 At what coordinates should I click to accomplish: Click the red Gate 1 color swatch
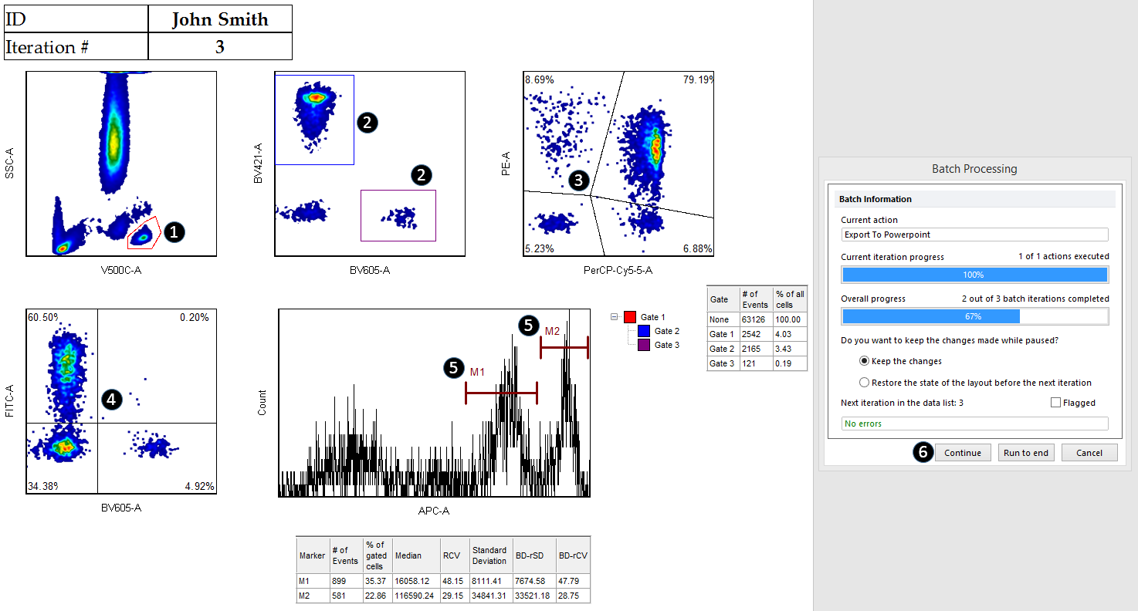[x=630, y=317]
